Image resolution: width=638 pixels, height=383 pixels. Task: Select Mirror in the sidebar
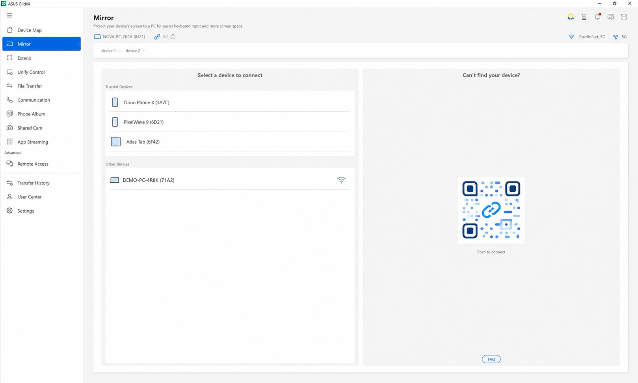[x=41, y=44]
